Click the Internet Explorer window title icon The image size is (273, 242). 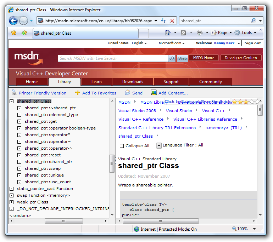[11, 10]
